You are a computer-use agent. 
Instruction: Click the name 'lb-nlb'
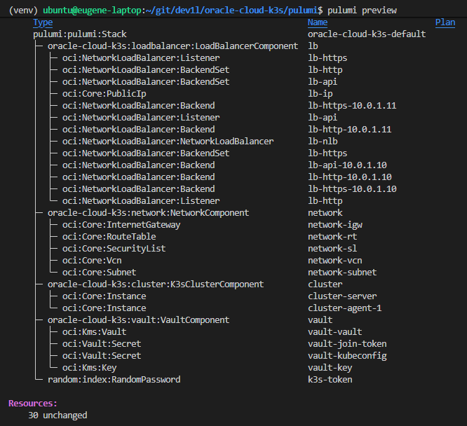(323, 142)
